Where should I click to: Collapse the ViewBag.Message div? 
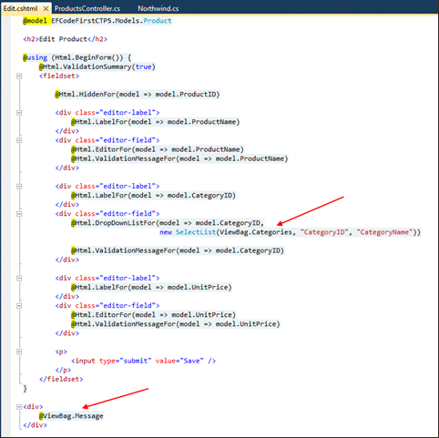coord(19,407)
